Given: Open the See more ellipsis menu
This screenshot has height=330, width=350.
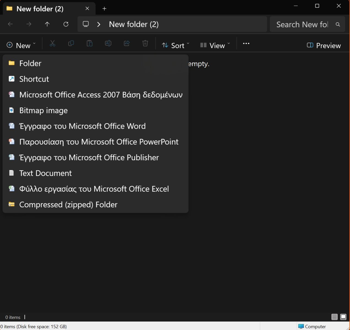Looking at the screenshot, I should point(246,43).
